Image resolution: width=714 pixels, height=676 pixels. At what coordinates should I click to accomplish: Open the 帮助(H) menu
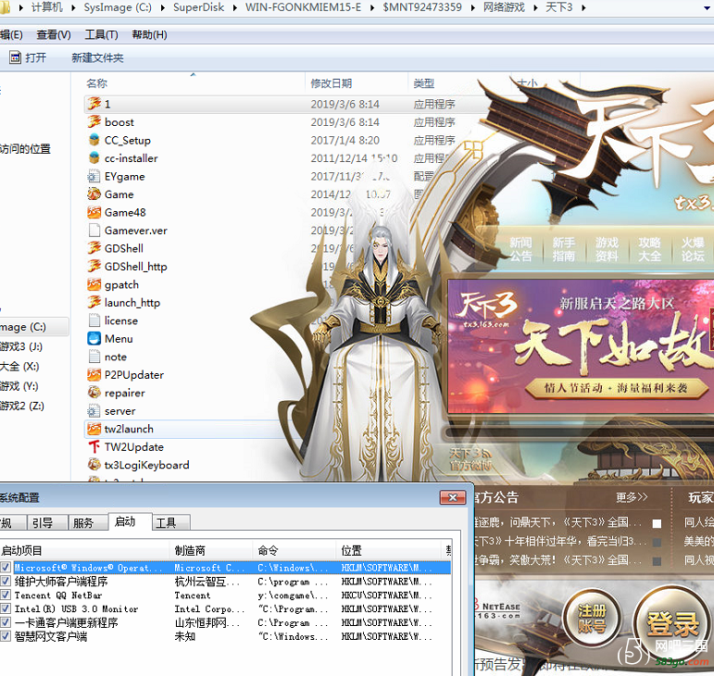click(149, 34)
